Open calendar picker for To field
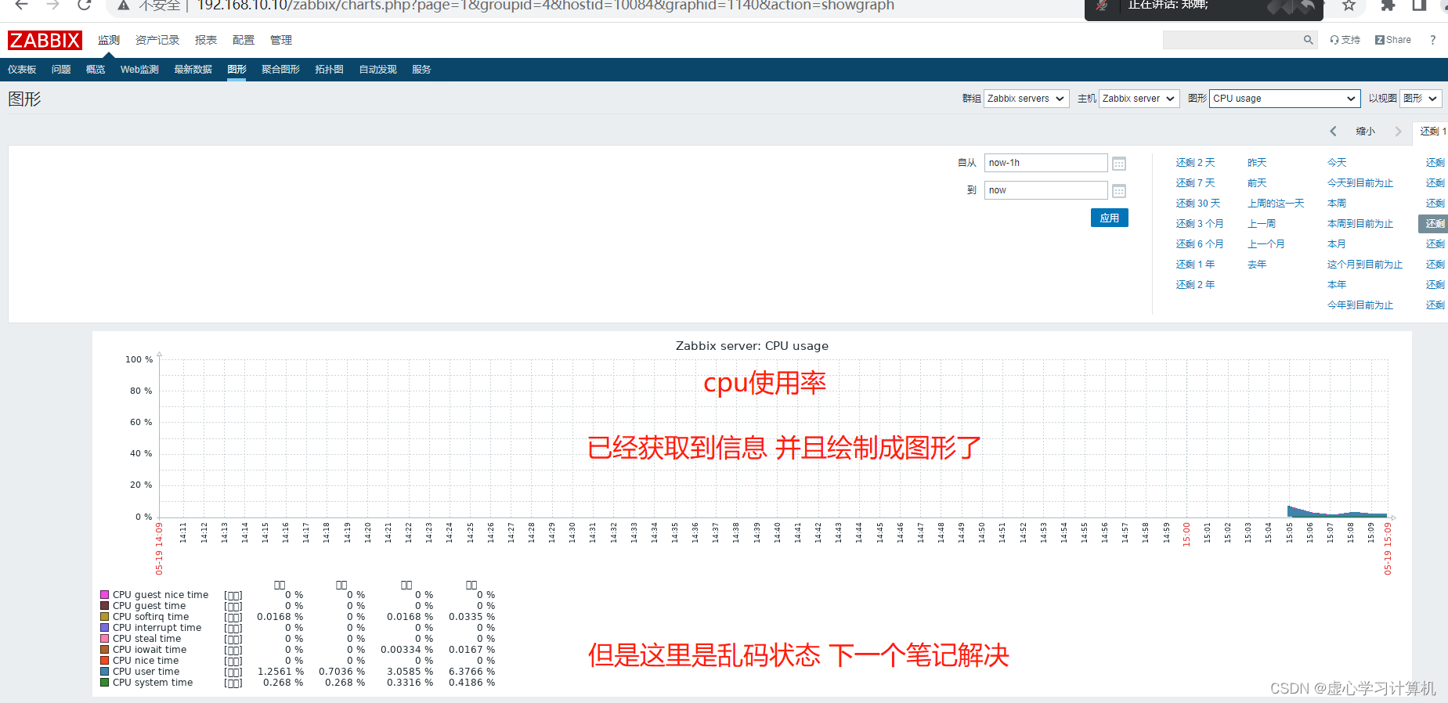The height and width of the screenshot is (703, 1448). 1119,191
